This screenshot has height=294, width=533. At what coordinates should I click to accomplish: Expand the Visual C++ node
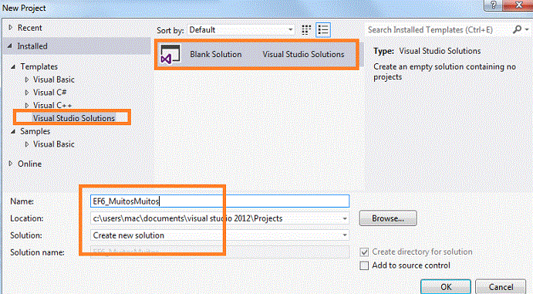pyautogui.click(x=26, y=106)
